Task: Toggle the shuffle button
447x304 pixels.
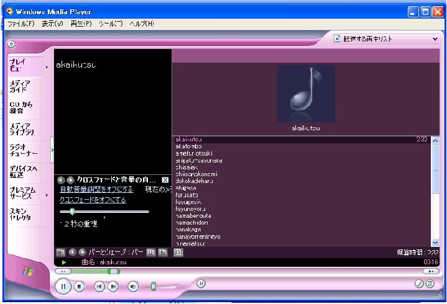Action: (x=201, y=284)
